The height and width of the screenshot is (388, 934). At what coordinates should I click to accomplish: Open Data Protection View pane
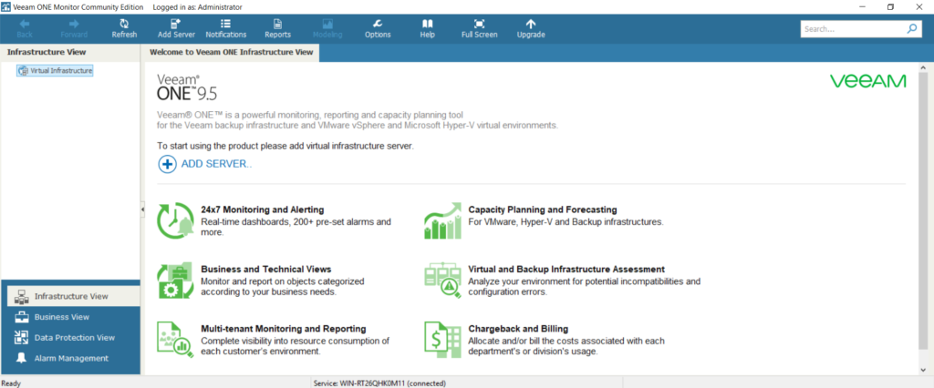coord(74,338)
